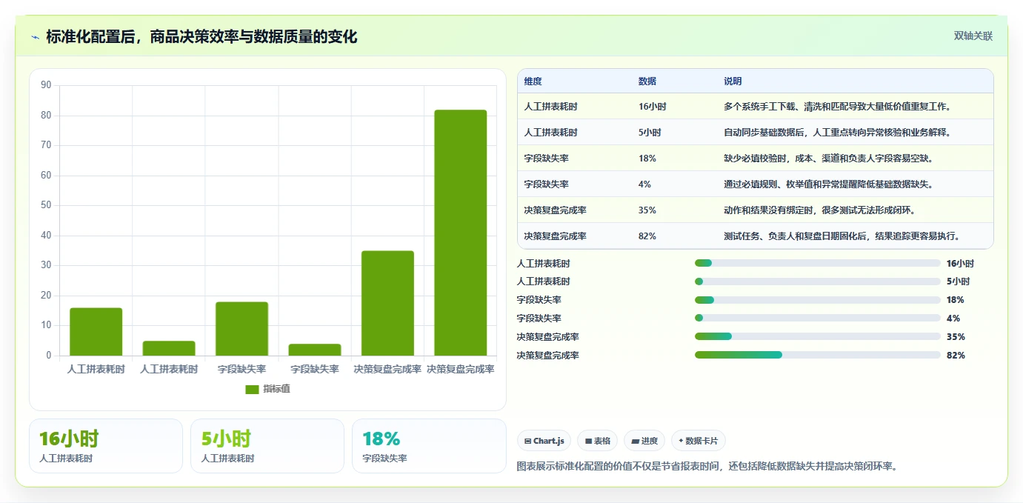1023x503 pixels.
Task: Click the 4% cell in the table
Action: tap(644, 184)
